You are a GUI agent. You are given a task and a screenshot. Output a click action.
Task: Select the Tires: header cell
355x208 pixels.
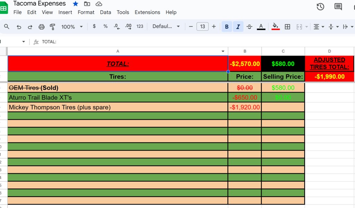[x=118, y=77]
